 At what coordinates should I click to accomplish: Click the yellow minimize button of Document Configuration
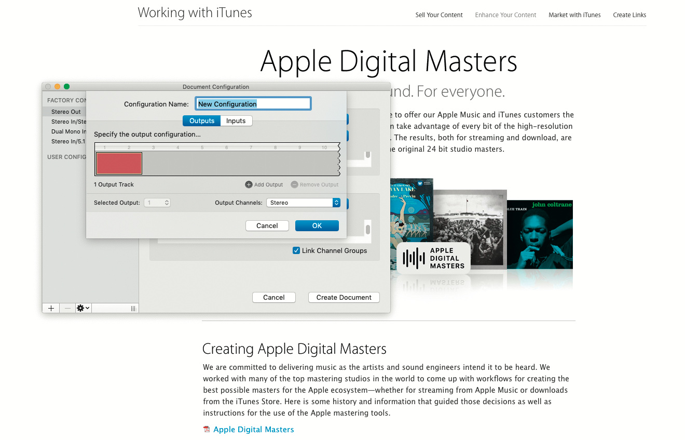[57, 87]
